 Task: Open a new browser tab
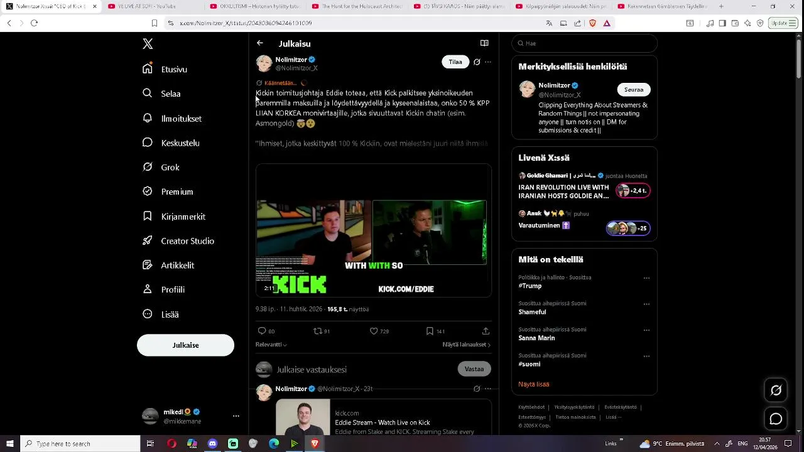pyautogui.click(x=721, y=6)
